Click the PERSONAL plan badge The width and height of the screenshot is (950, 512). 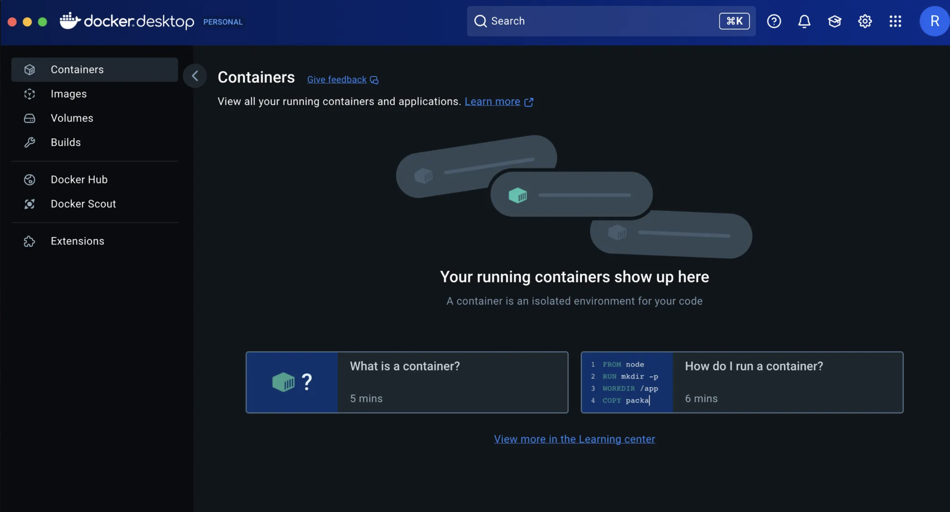coord(223,22)
